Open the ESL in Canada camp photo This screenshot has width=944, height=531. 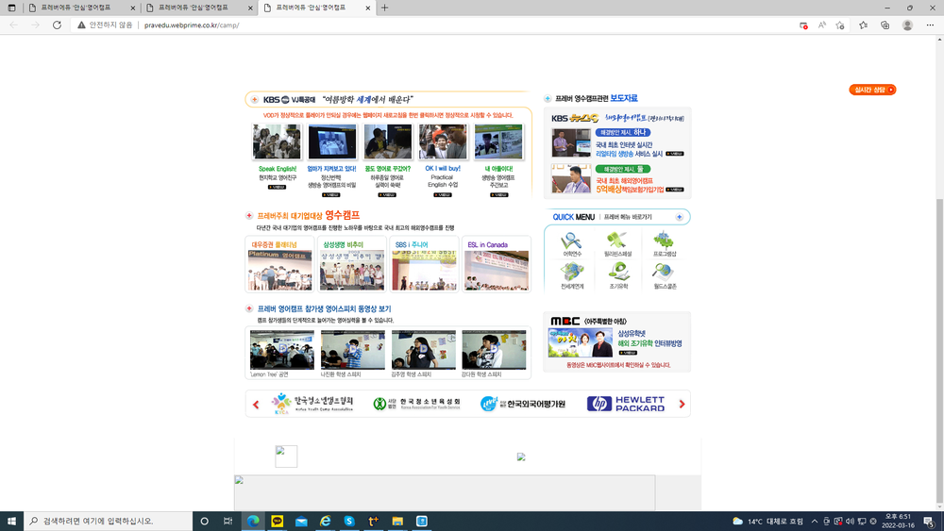[497, 270]
